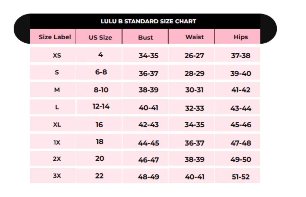
Task: Select the Size Label column header
Action: point(55,37)
